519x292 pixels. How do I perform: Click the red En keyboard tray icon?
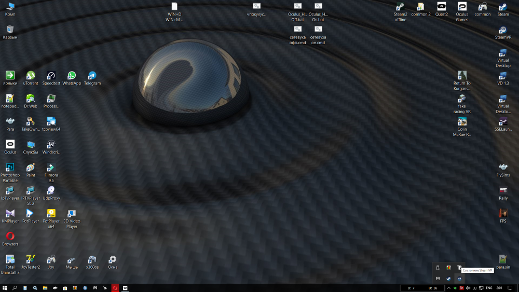coord(461,288)
